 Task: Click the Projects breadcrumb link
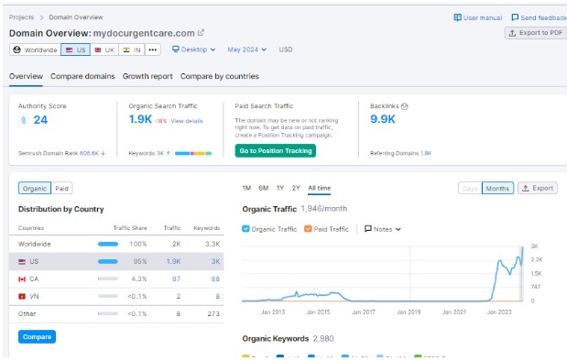[21, 17]
